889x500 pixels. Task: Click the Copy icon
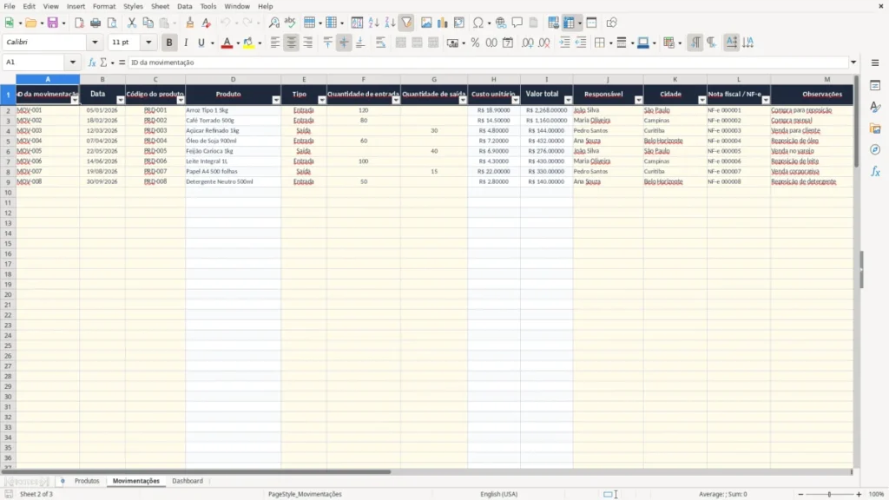click(x=148, y=23)
